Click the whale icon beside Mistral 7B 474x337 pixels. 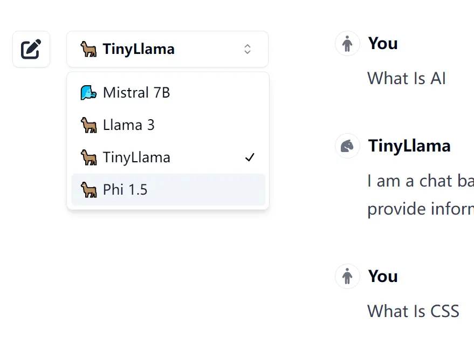pyautogui.click(x=88, y=92)
